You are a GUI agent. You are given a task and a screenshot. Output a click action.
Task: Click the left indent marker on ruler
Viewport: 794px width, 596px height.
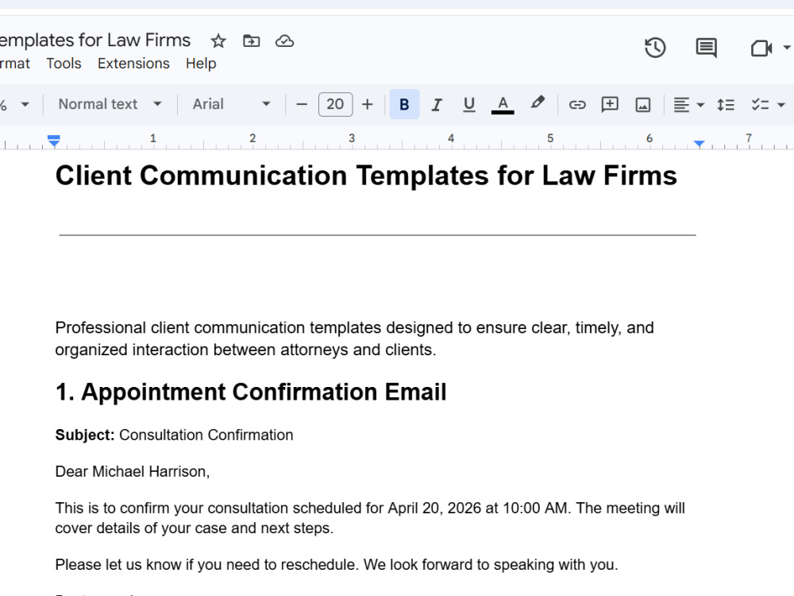[x=54, y=141]
